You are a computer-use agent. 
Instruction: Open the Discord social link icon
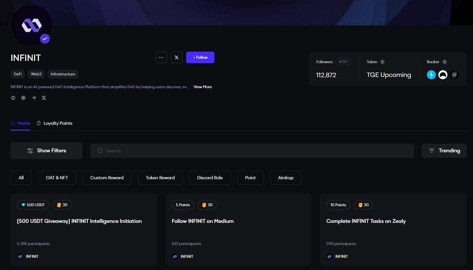coord(13,98)
